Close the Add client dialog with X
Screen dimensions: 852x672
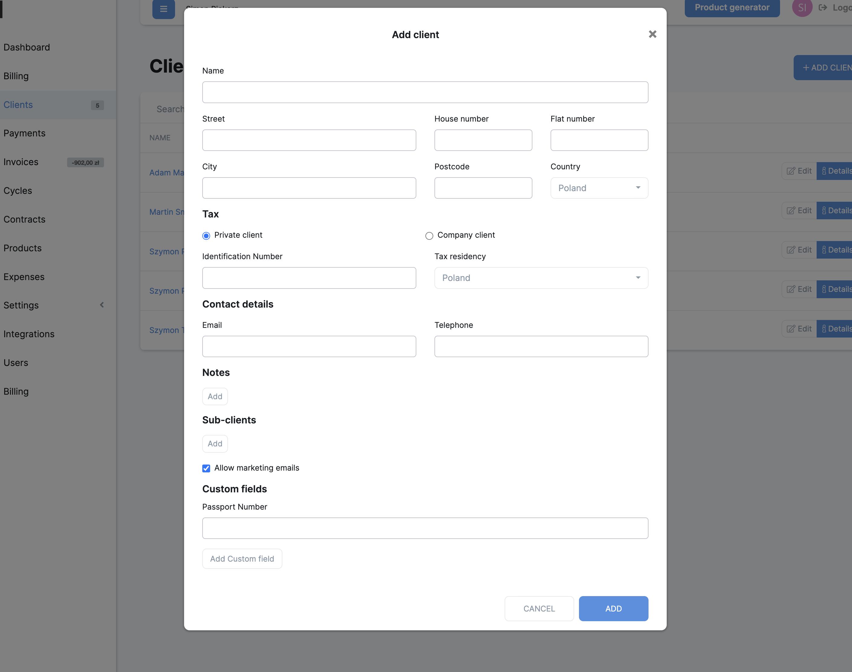652,34
